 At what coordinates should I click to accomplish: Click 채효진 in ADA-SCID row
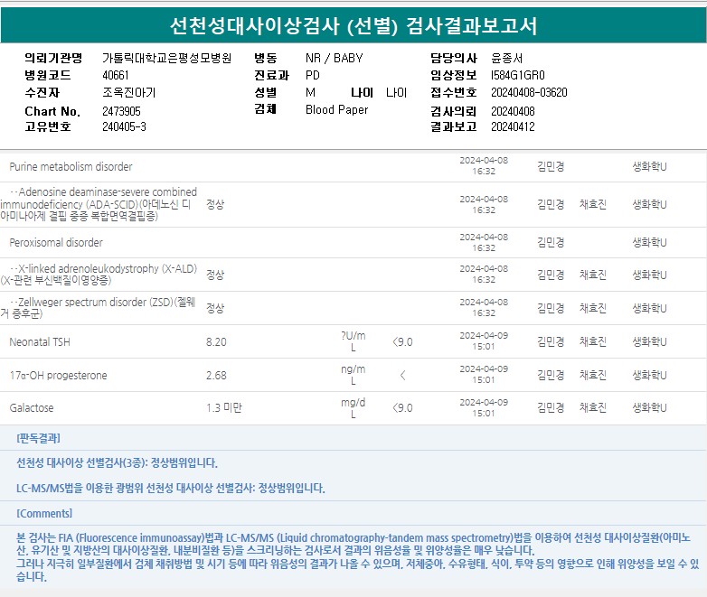coord(593,204)
